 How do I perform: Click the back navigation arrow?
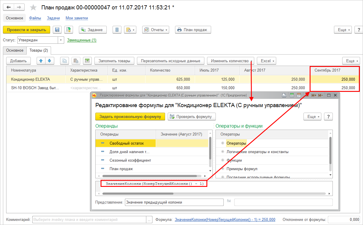[x=9, y=7]
